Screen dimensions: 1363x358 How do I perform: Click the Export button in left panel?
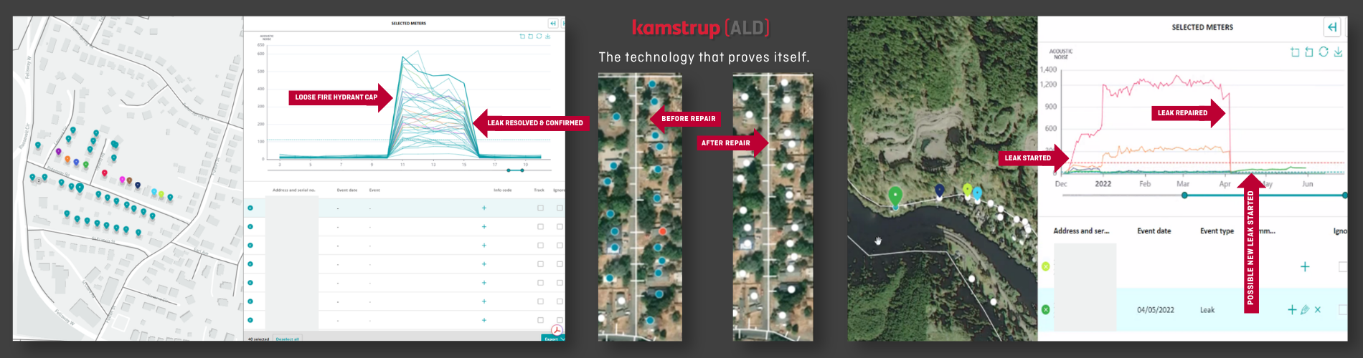tap(552, 339)
